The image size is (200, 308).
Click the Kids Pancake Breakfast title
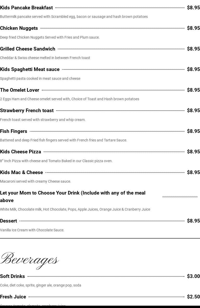coord(26,8)
